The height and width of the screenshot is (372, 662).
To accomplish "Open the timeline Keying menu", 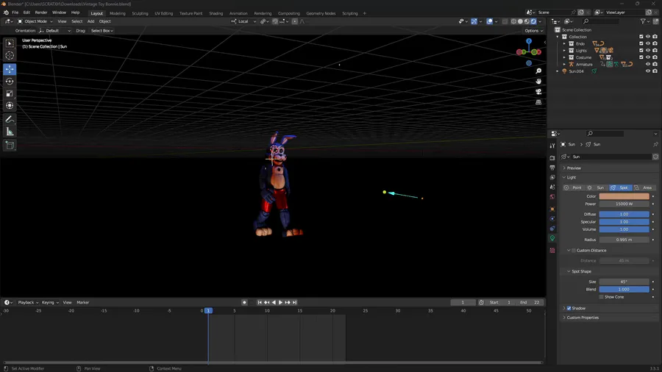I will (50, 302).
